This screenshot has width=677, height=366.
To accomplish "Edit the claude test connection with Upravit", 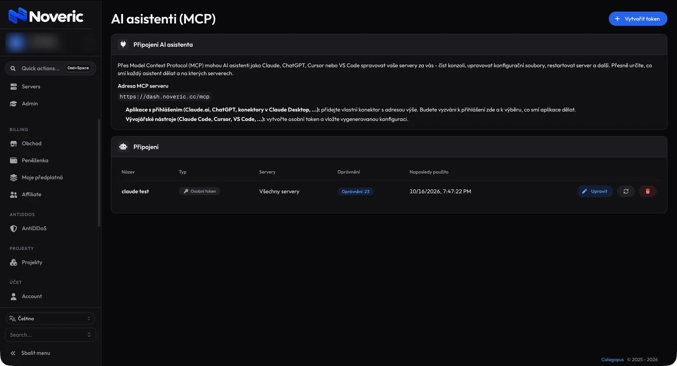I will (595, 191).
